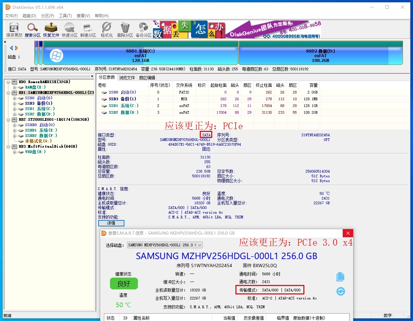
Task: Open the 分区(P) menu
Action: pos(47,15)
